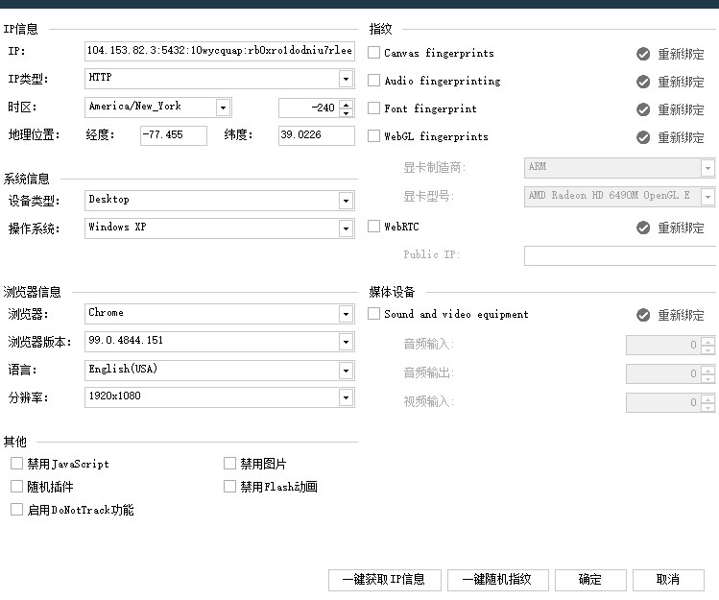
Task: Click 重新绑定 link for Font fingerprint
Action: (x=681, y=109)
